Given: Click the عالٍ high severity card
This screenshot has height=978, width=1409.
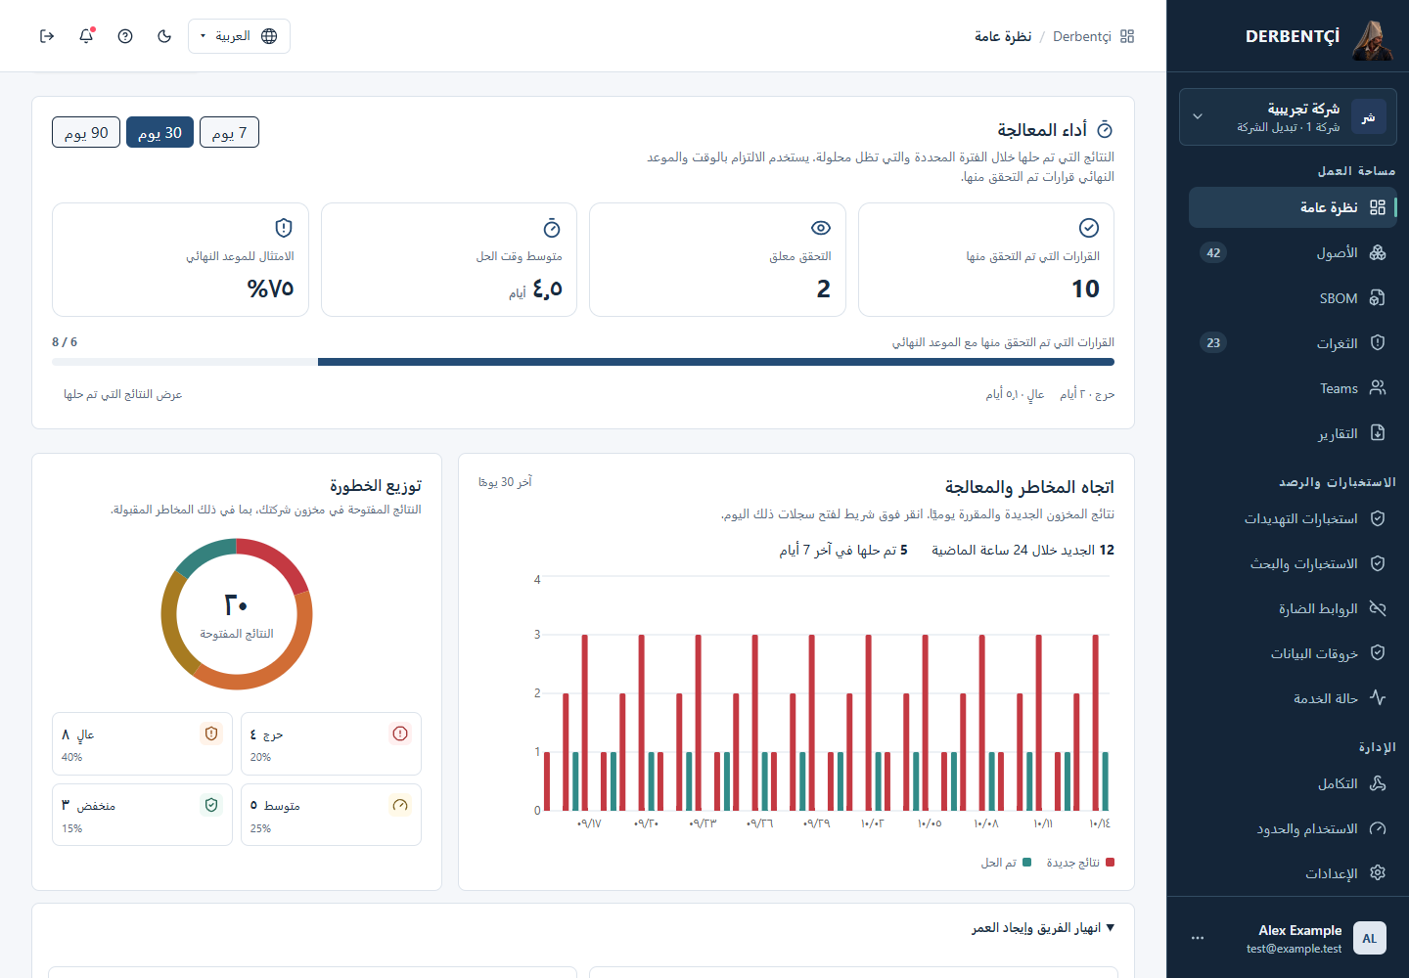Looking at the screenshot, I should click(142, 743).
